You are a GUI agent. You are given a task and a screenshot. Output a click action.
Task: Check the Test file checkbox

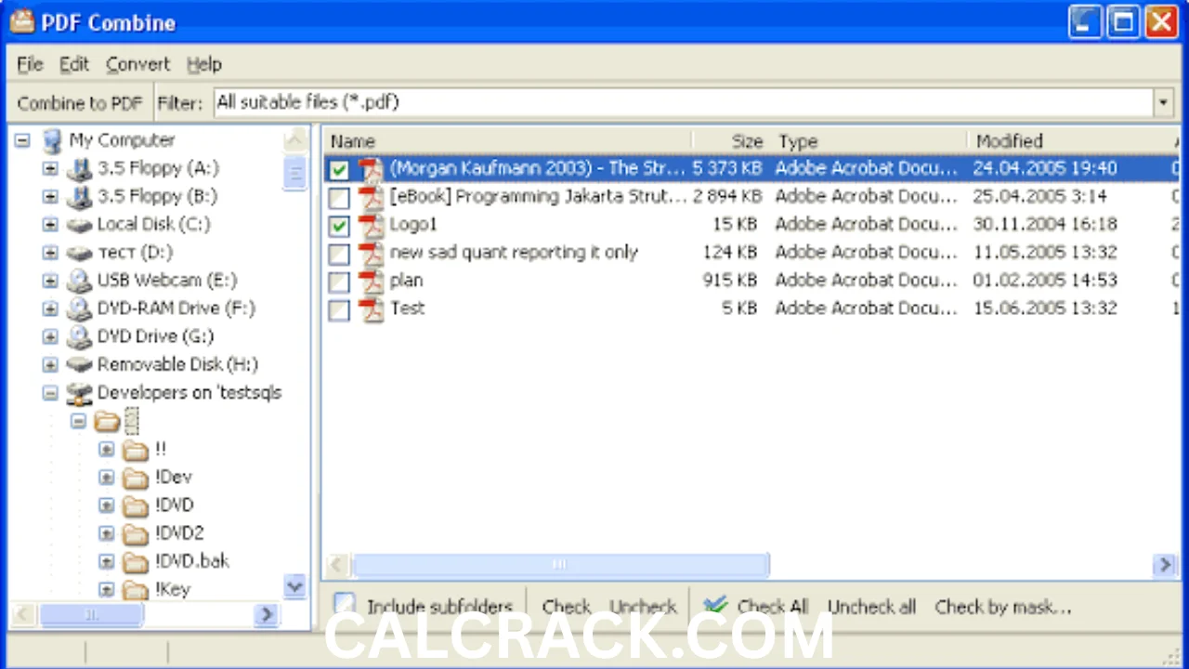339,309
